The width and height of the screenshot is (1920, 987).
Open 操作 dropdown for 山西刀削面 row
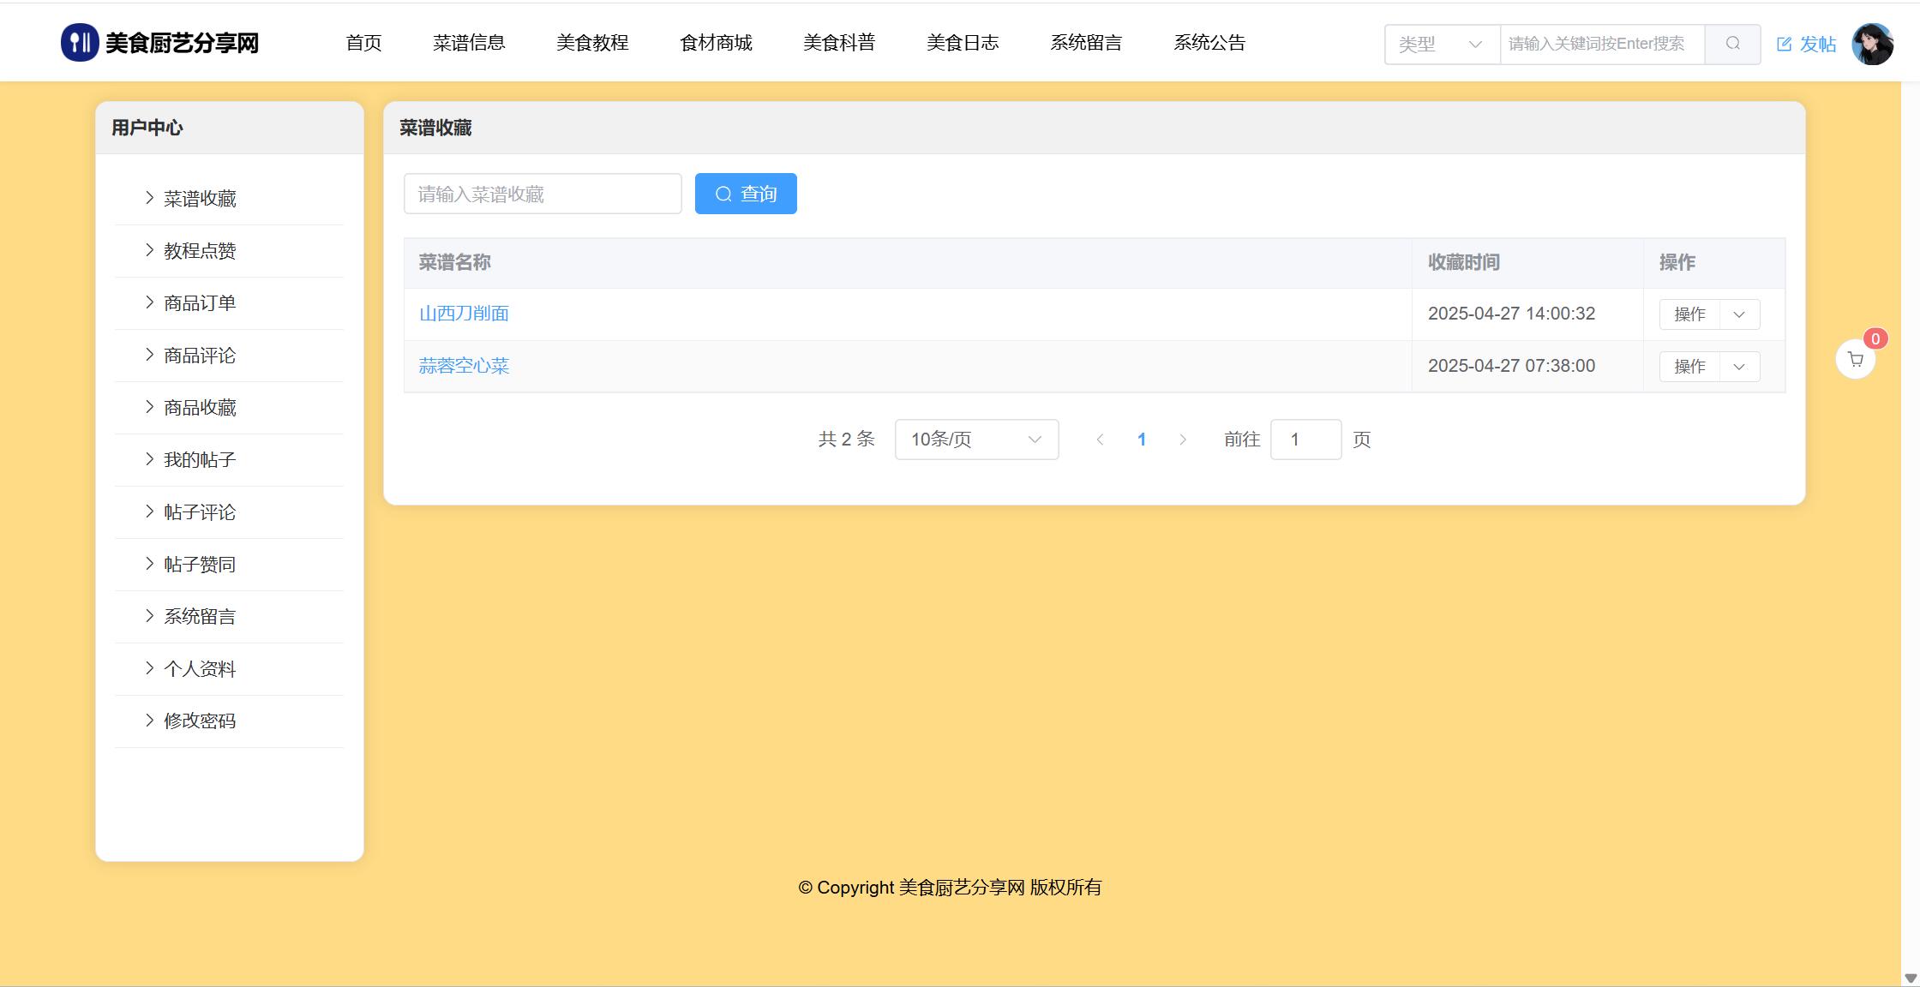(1739, 314)
